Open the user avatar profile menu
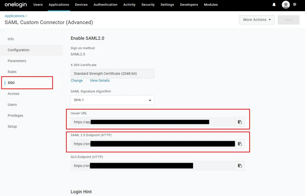 [x=286, y=5]
